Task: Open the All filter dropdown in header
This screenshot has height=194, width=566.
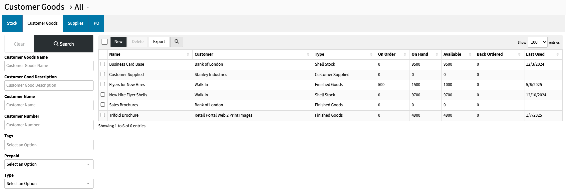Action: (x=82, y=7)
